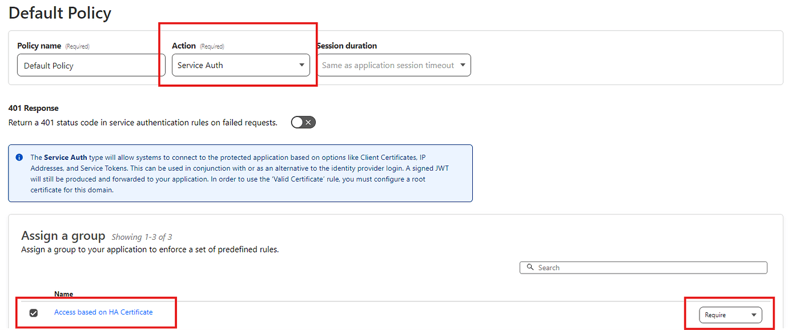788x330 pixels.
Task: Enable the 401 Response toggle switch
Action: 303,122
